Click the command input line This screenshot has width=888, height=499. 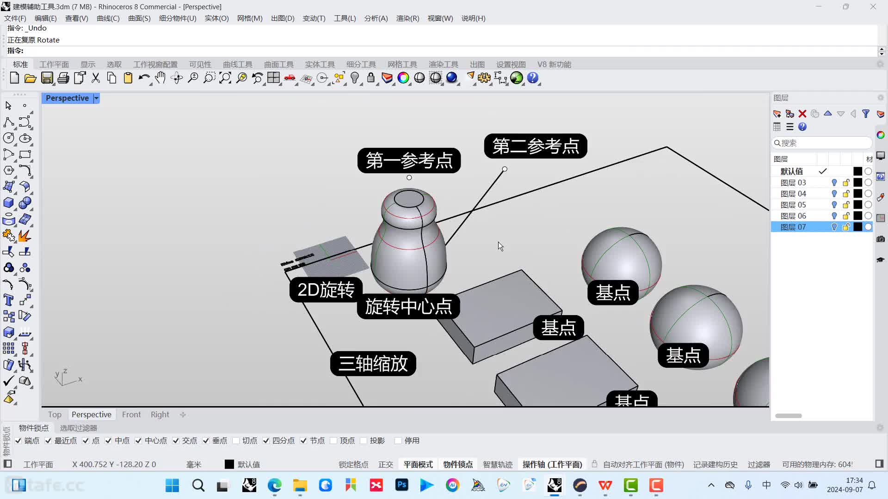[x=442, y=51]
